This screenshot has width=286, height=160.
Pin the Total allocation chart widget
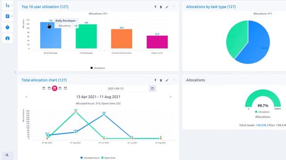(156, 80)
